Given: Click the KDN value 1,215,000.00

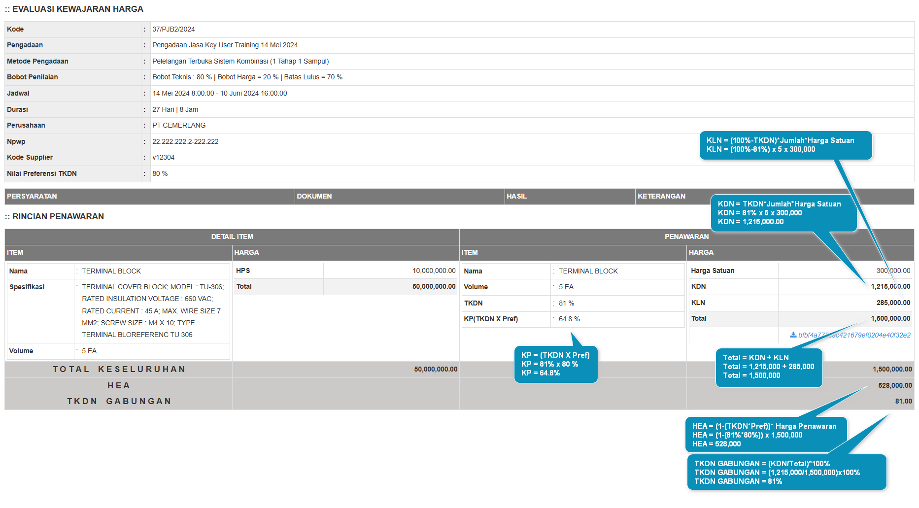Looking at the screenshot, I should (x=890, y=286).
